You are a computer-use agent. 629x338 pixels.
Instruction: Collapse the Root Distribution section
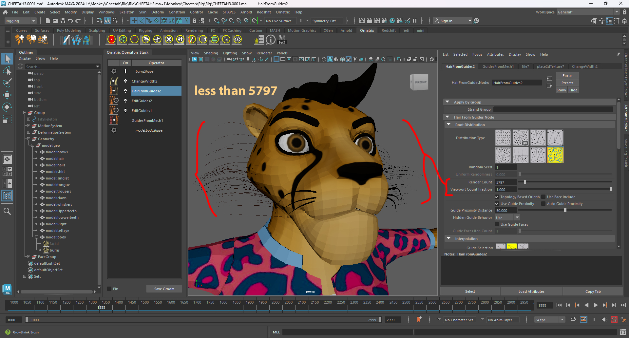pos(449,125)
